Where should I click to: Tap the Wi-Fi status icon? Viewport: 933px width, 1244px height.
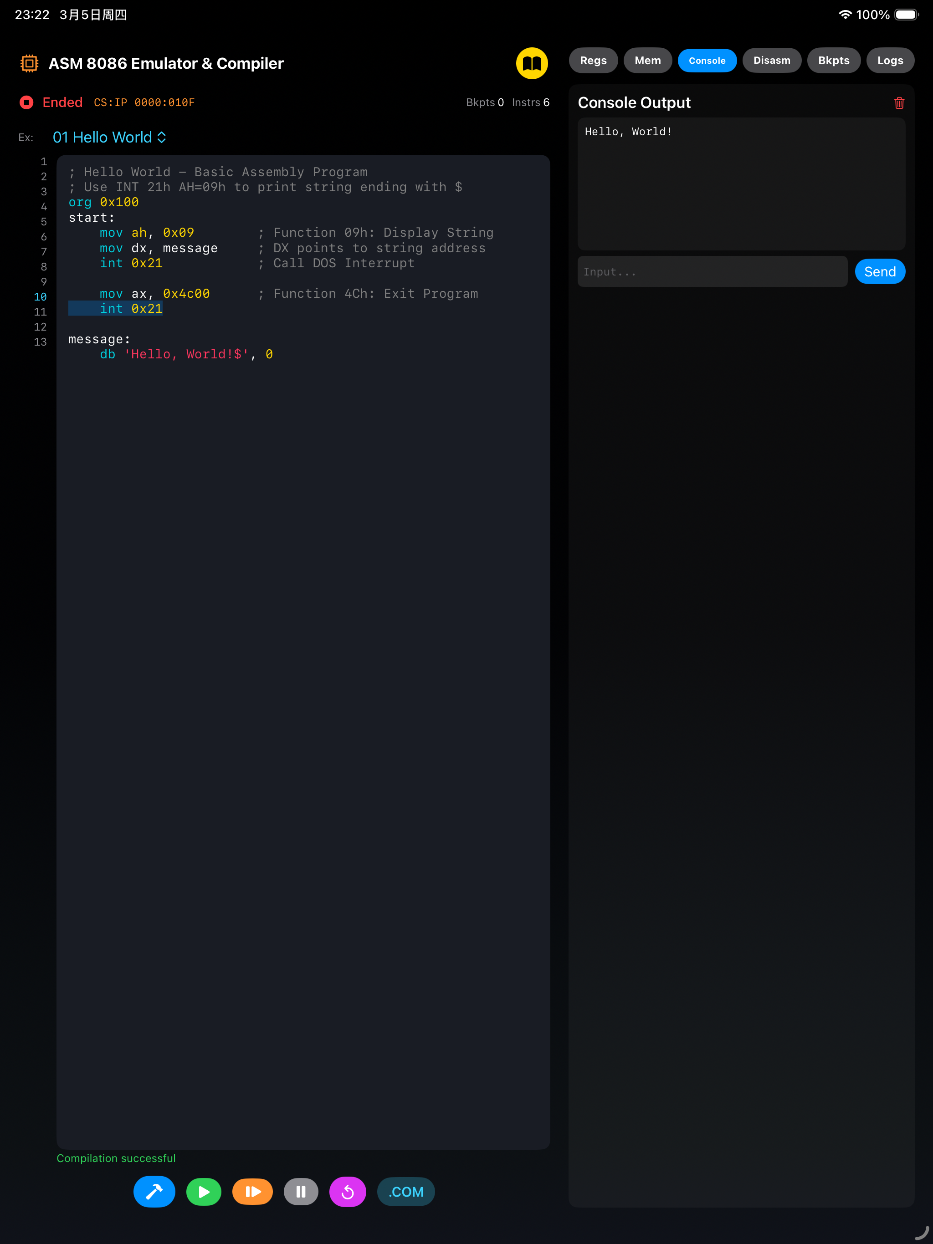click(845, 15)
